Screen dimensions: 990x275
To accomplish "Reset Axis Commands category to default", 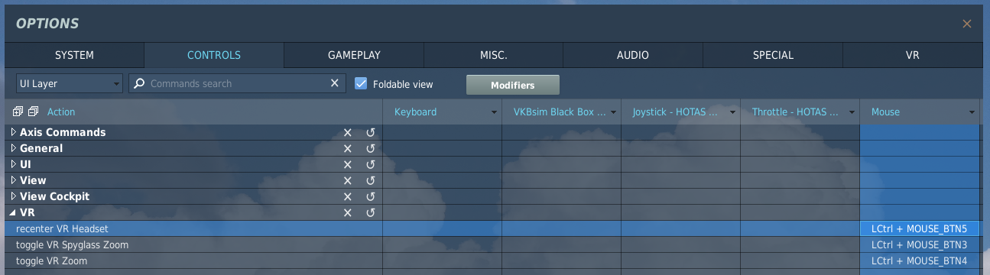I will (371, 132).
